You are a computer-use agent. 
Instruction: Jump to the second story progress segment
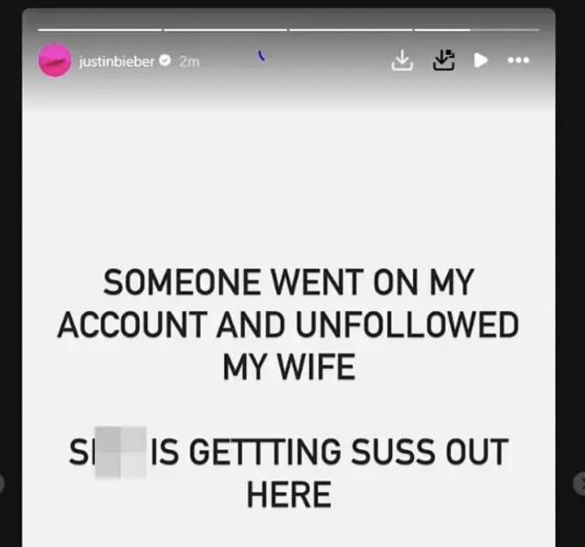pos(226,29)
